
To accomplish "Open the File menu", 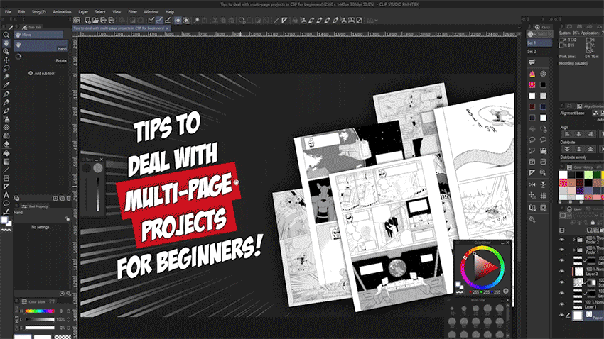I will click(x=8, y=12).
